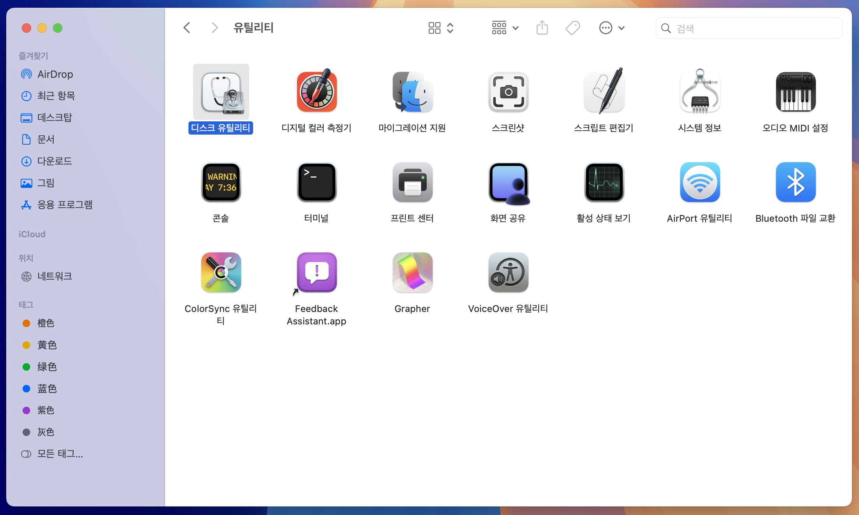Open the 터미널 (Terminal) app icon
This screenshot has width=859, height=515.
pyautogui.click(x=317, y=182)
